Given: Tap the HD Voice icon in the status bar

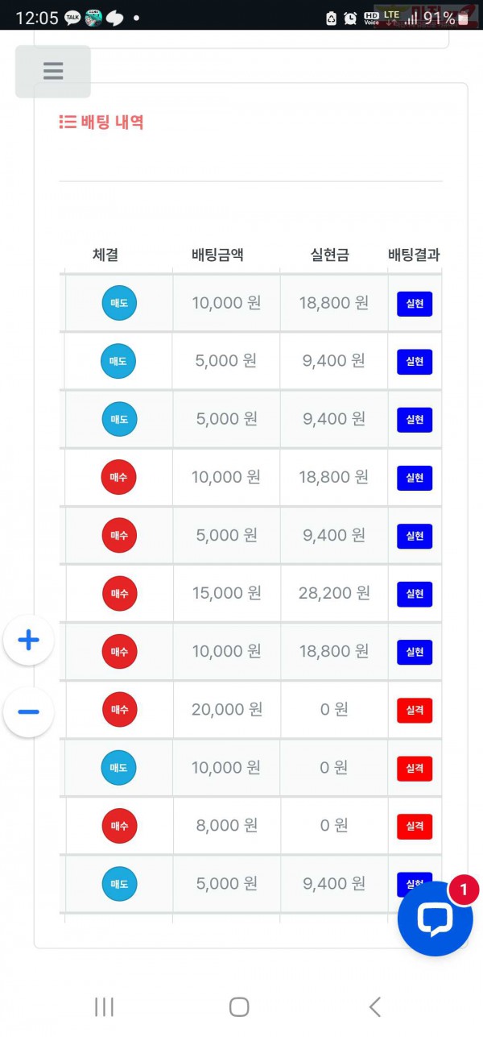Looking at the screenshot, I should [x=372, y=16].
